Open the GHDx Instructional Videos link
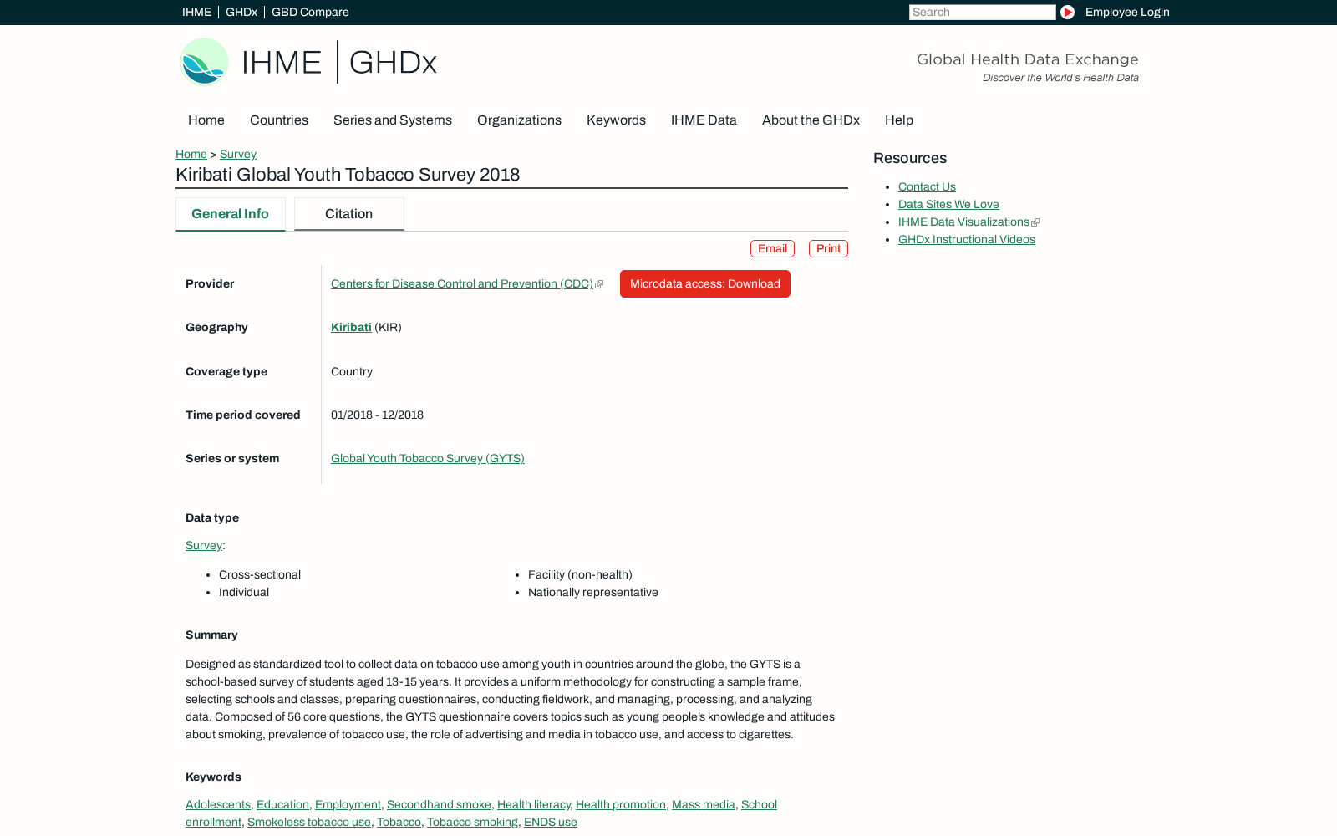 click(967, 240)
